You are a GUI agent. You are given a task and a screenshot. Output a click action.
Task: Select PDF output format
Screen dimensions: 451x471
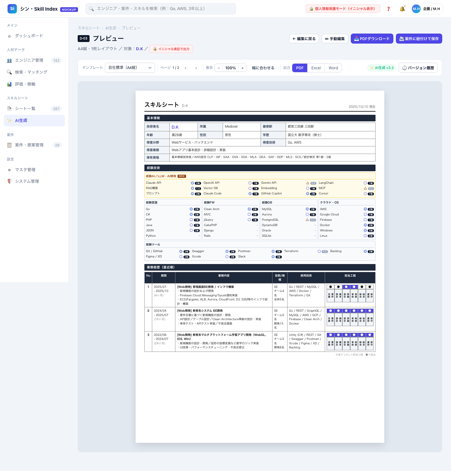coord(300,68)
